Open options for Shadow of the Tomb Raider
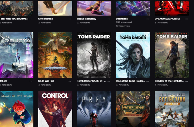This screenshot has height=127, width=194. point(187,81)
